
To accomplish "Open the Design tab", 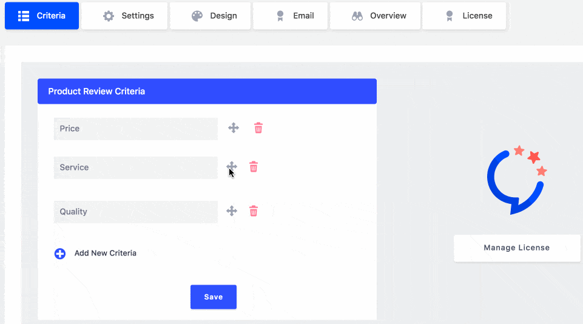I will tap(211, 16).
